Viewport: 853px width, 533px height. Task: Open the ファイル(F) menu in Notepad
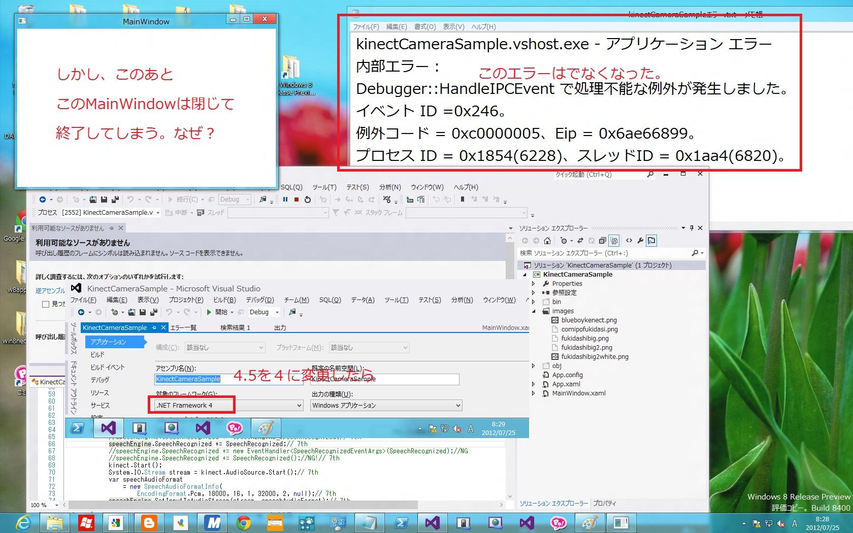click(366, 27)
